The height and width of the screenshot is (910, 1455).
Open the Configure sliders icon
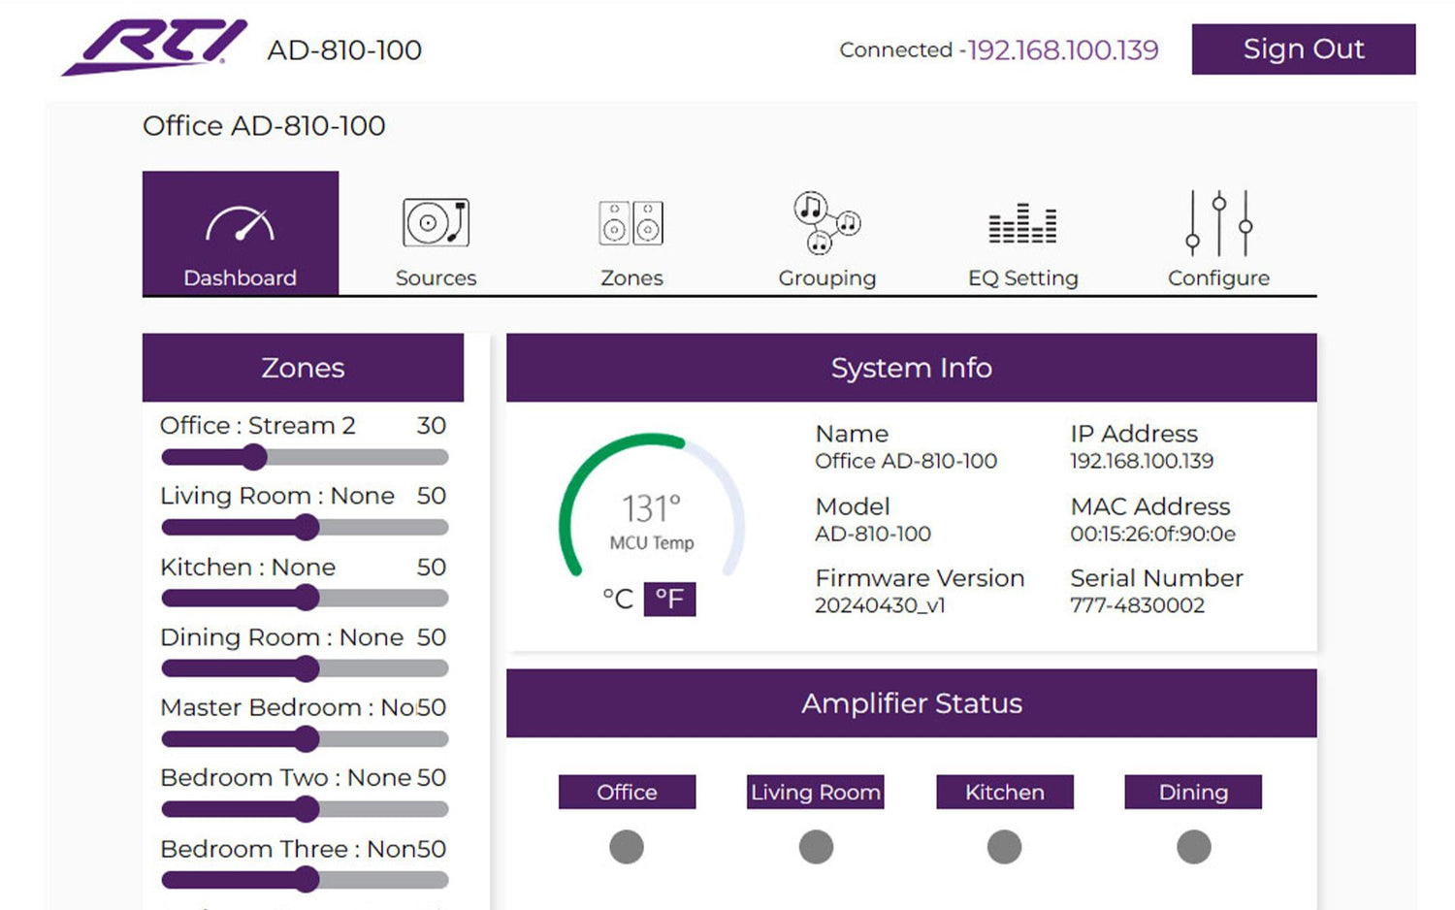point(1218,223)
